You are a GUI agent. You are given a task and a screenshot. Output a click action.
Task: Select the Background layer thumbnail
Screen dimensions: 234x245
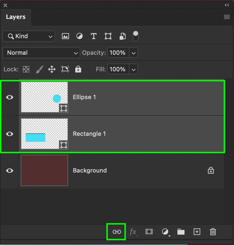(44, 170)
